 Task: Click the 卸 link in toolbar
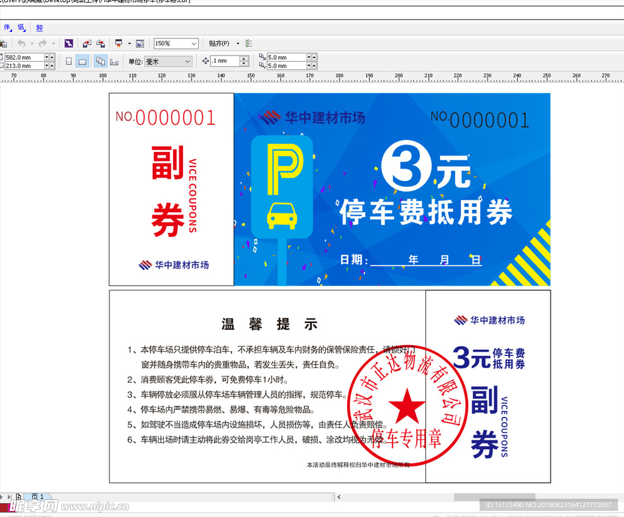click(39, 27)
